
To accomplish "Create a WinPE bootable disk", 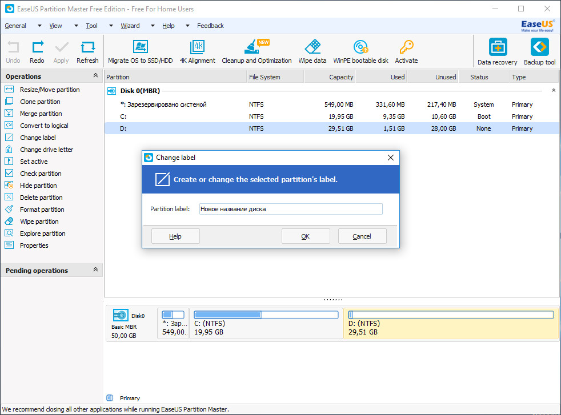I will click(360, 52).
